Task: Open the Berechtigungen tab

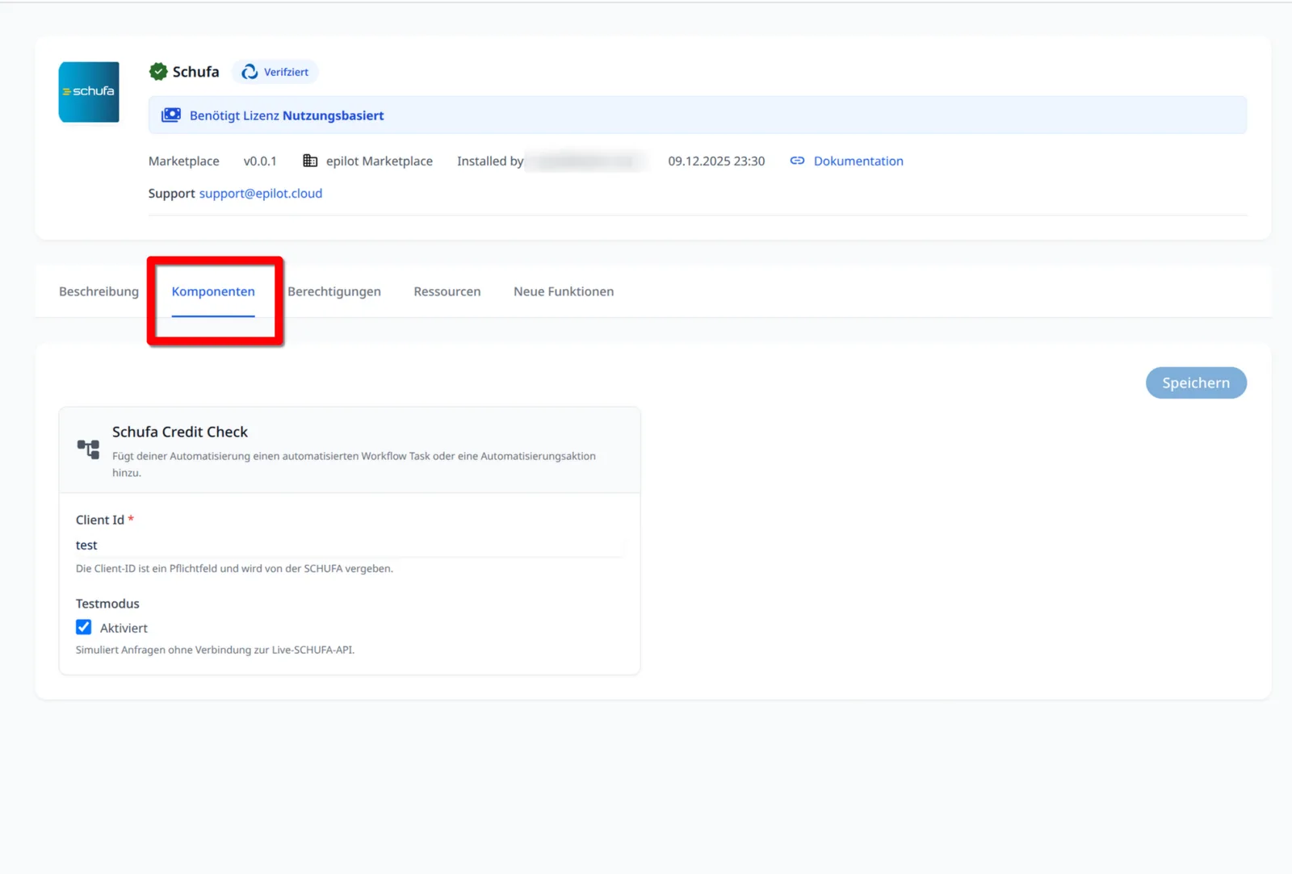Action: (334, 291)
